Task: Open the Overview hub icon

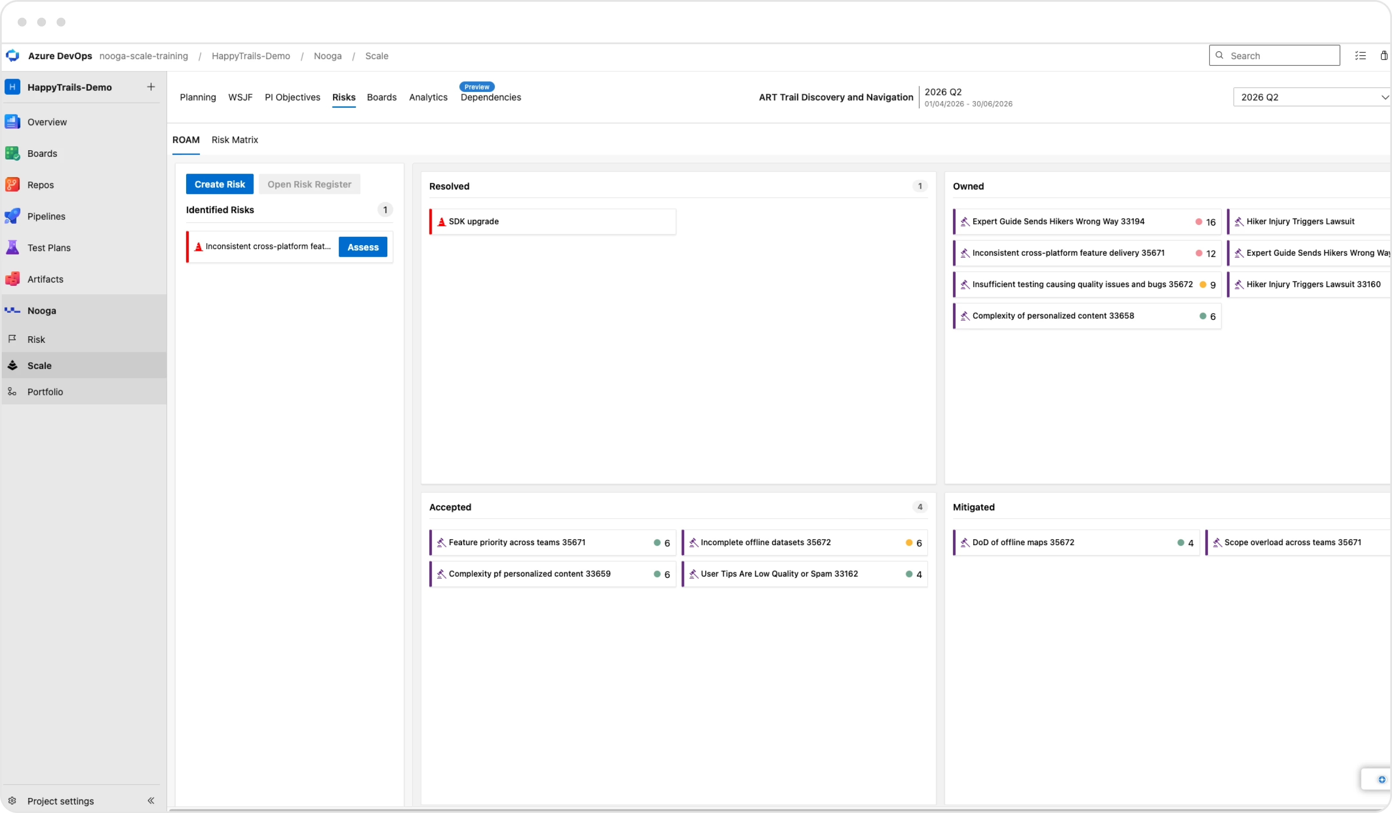Action: point(12,122)
